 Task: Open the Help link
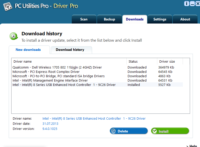tap(193, 146)
